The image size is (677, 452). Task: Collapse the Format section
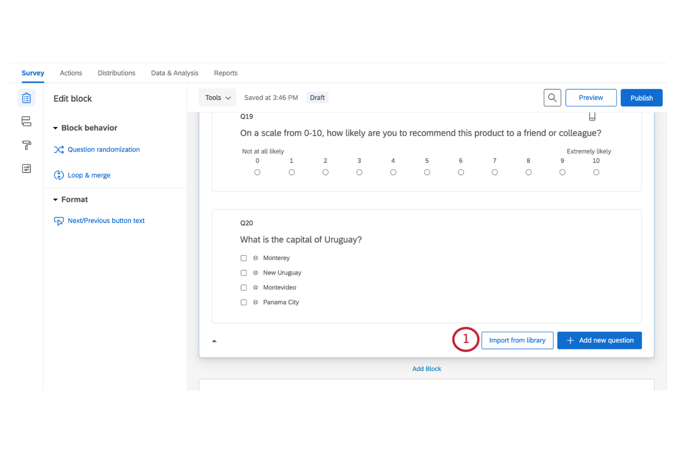[x=55, y=199]
